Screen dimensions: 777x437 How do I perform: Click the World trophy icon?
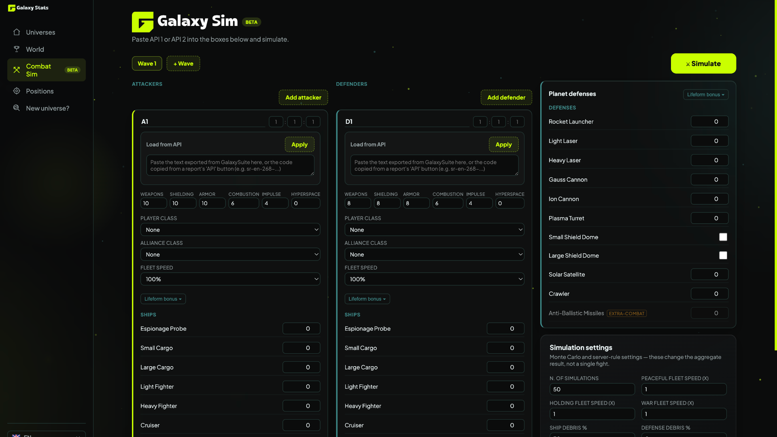tap(17, 49)
